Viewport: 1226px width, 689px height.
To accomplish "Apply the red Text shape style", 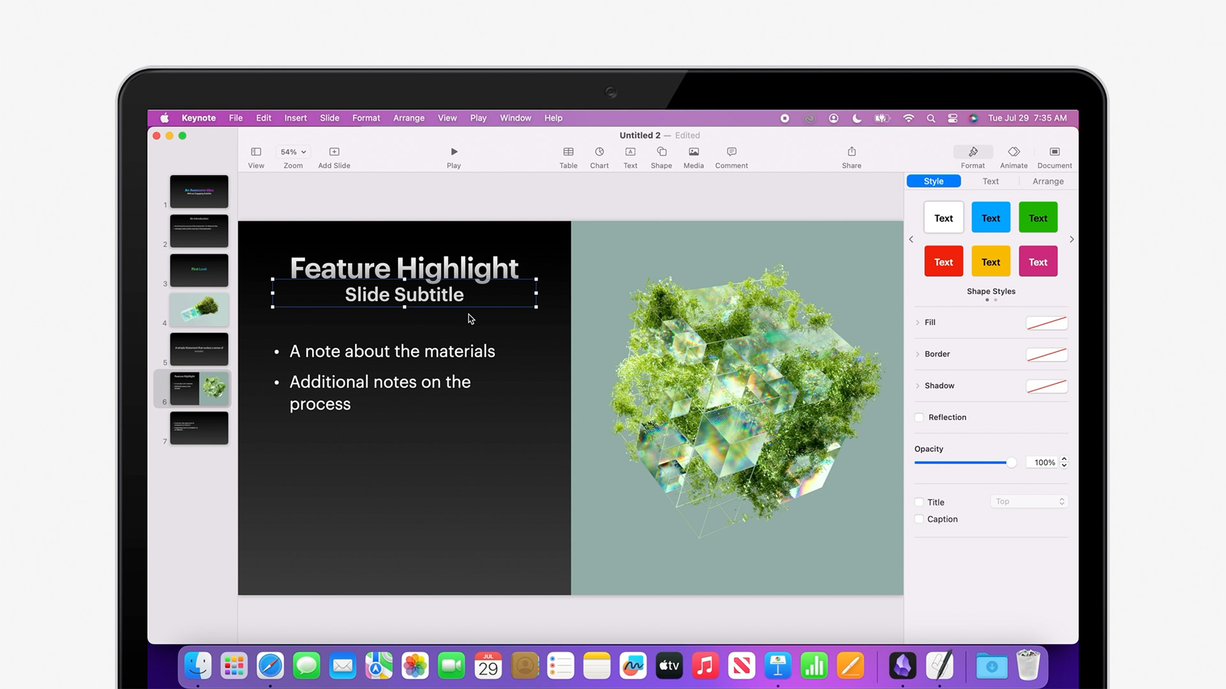I will click(943, 262).
